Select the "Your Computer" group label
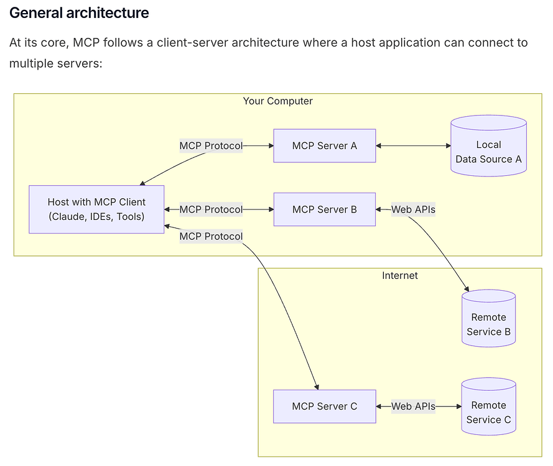 (x=277, y=101)
